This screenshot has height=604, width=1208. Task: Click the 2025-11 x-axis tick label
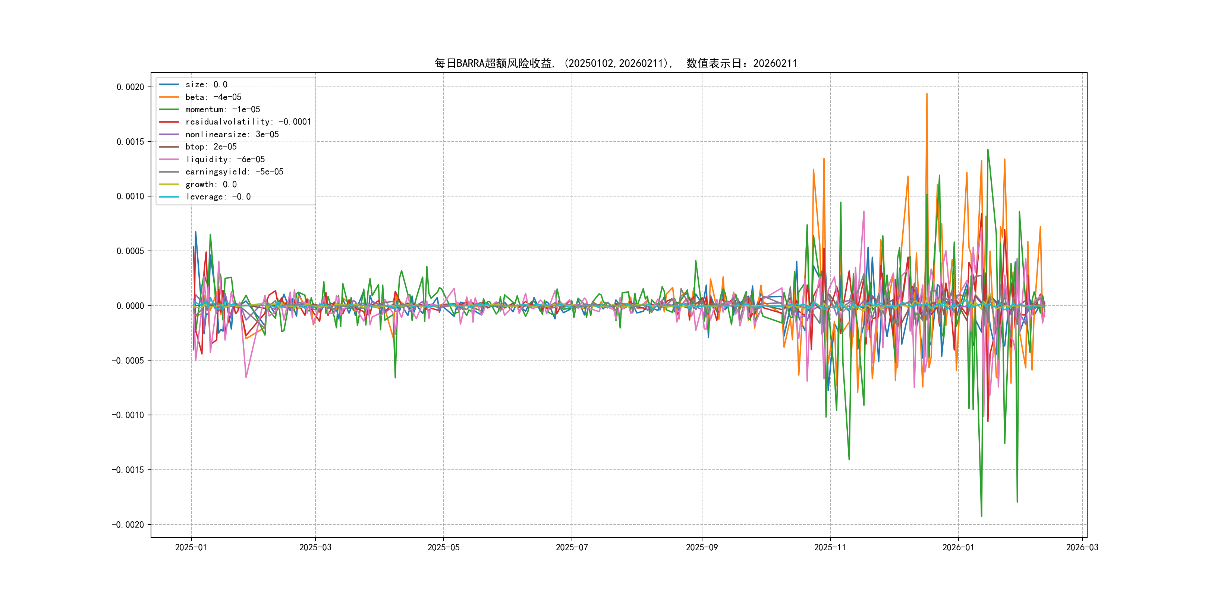pyautogui.click(x=830, y=547)
